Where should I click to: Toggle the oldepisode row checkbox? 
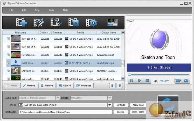point(8,79)
